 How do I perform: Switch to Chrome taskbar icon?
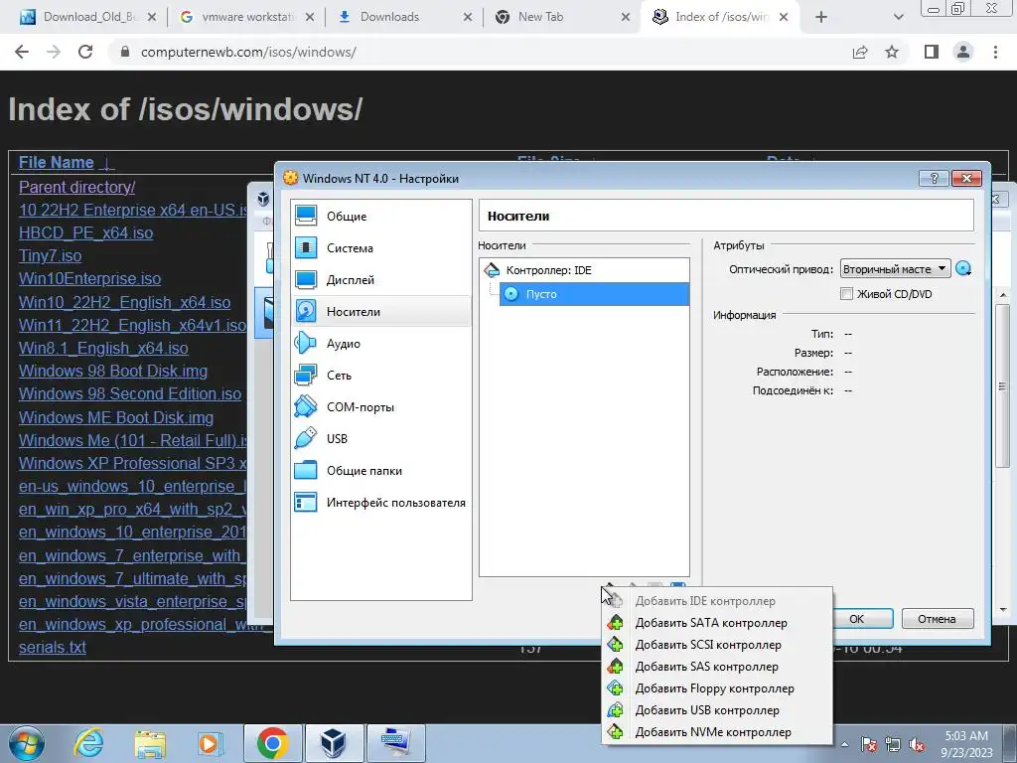click(272, 743)
